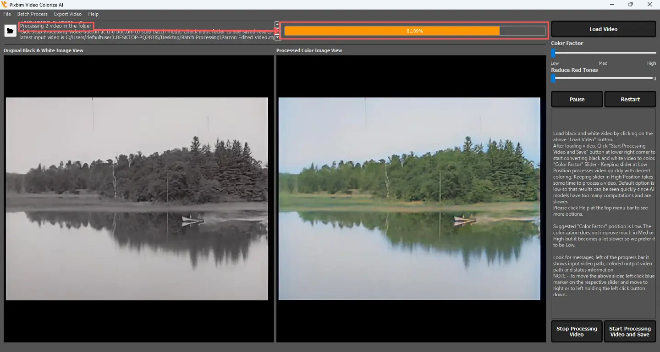Image resolution: width=660 pixels, height=352 pixels.
Task: Click the Pixbim app logo in title bar
Action: 5,5
